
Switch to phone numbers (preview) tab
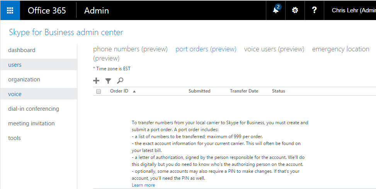tap(131, 49)
